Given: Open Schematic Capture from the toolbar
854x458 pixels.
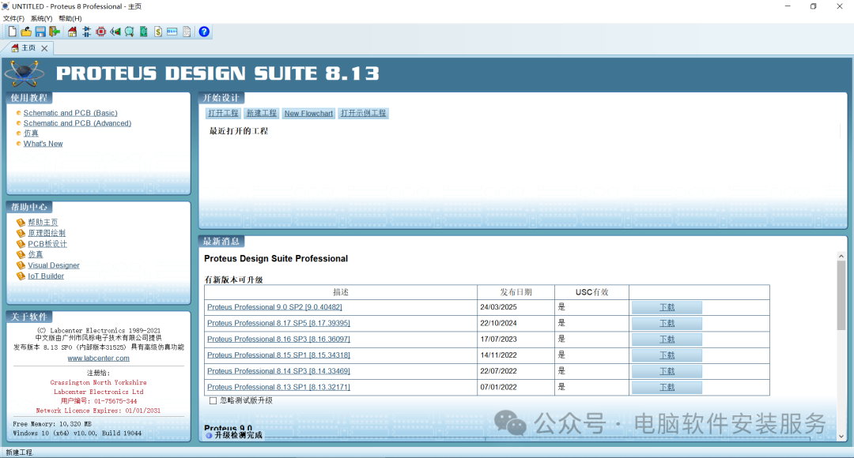Looking at the screenshot, I should click(87, 32).
